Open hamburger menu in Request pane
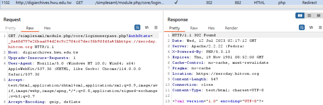323x105 pixels. [156, 27]
